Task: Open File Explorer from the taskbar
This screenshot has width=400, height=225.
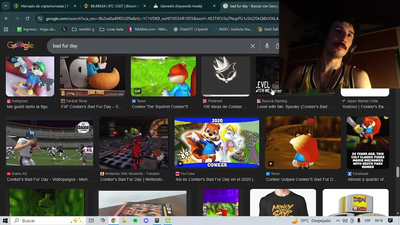Action: coord(124,221)
